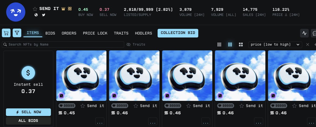This screenshot has width=316, height=127.
Task: Expand the three-dot menu on the second NFT
Action: click(x=152, y=121)
